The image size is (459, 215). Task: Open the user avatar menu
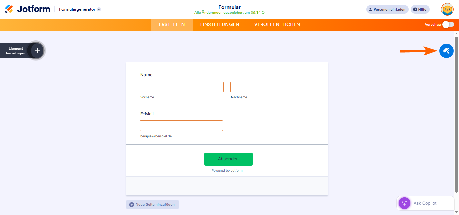coord(447,9)
